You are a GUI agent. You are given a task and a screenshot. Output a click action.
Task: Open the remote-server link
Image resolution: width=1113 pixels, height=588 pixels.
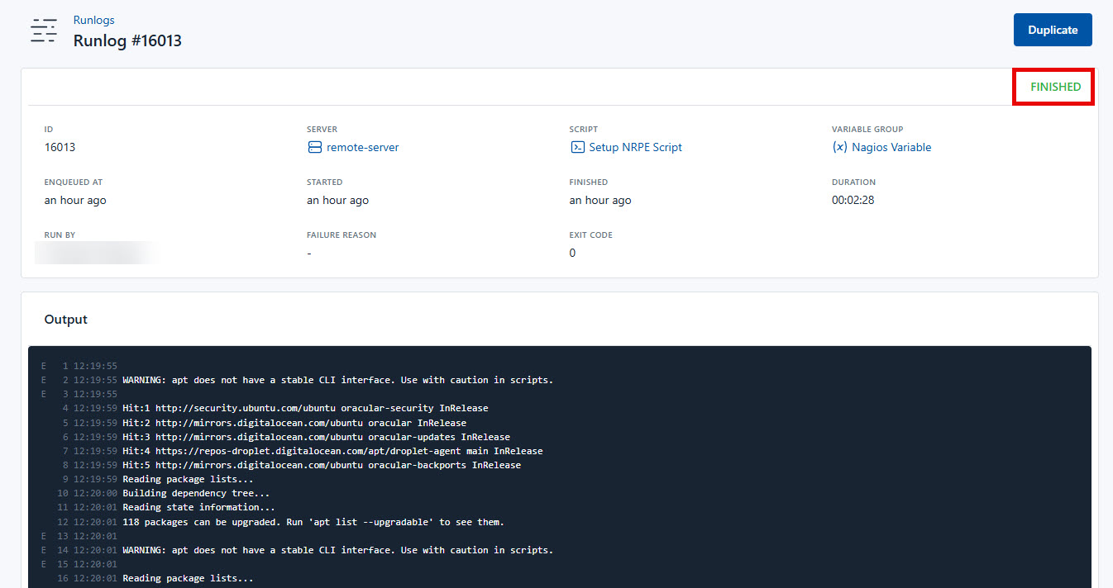coord(361,147)
